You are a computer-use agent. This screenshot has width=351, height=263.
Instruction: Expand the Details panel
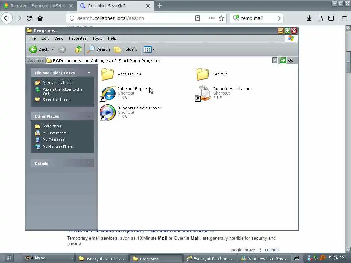coord(89,163)
